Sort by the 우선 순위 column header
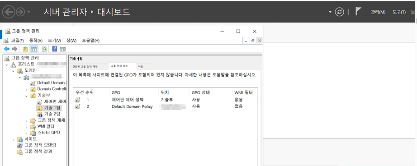This screenshot has height=166, width=417. coord(91,92)
